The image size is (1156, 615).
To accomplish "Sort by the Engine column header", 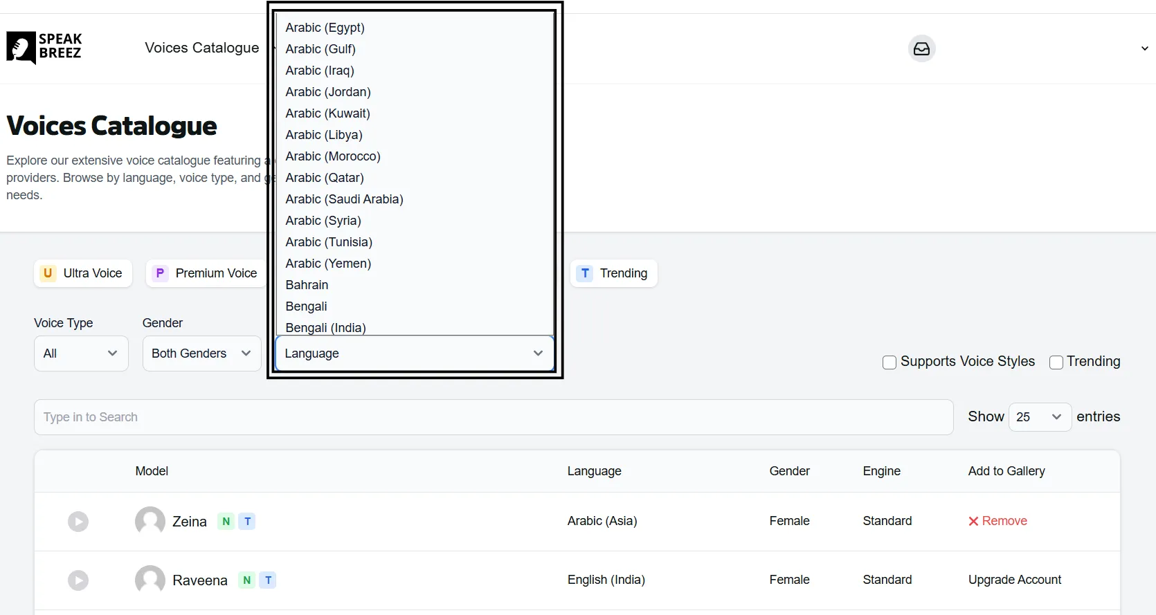I will click(x=882, y=471).
